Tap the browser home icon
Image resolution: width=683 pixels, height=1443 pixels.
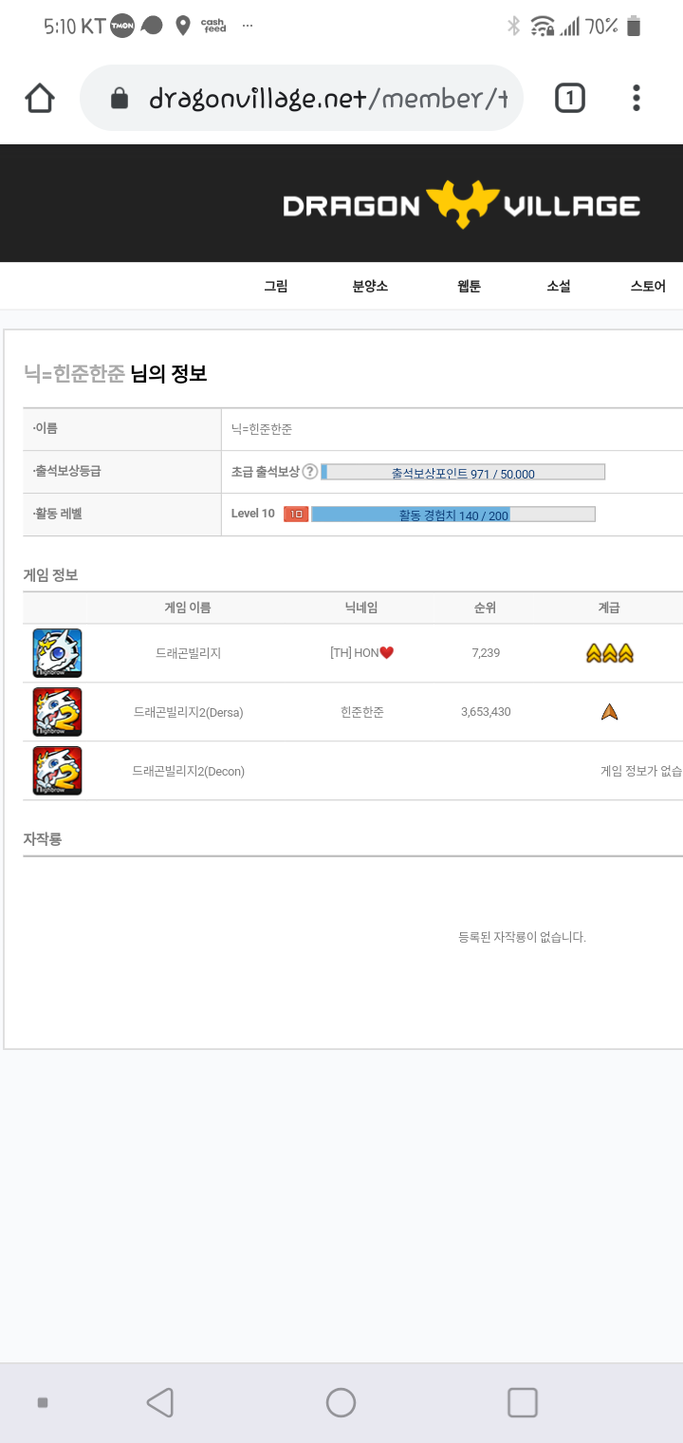[x=40, y=98]
